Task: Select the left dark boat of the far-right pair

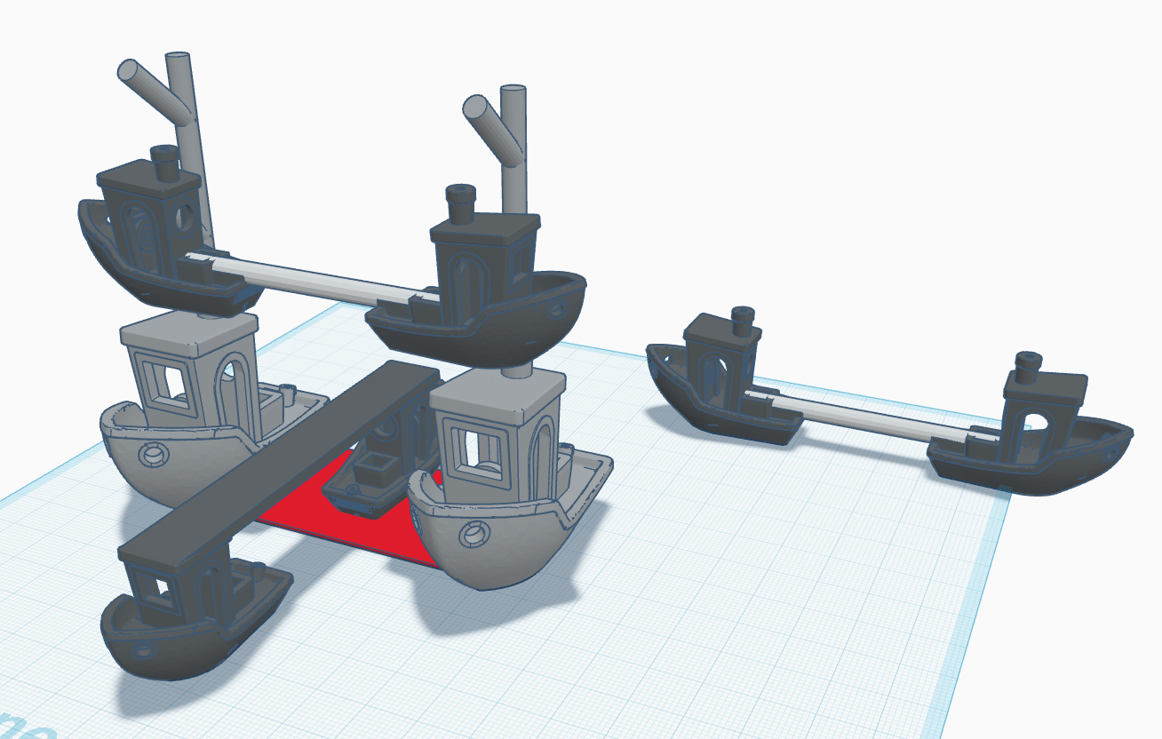Action: (724, 377)
